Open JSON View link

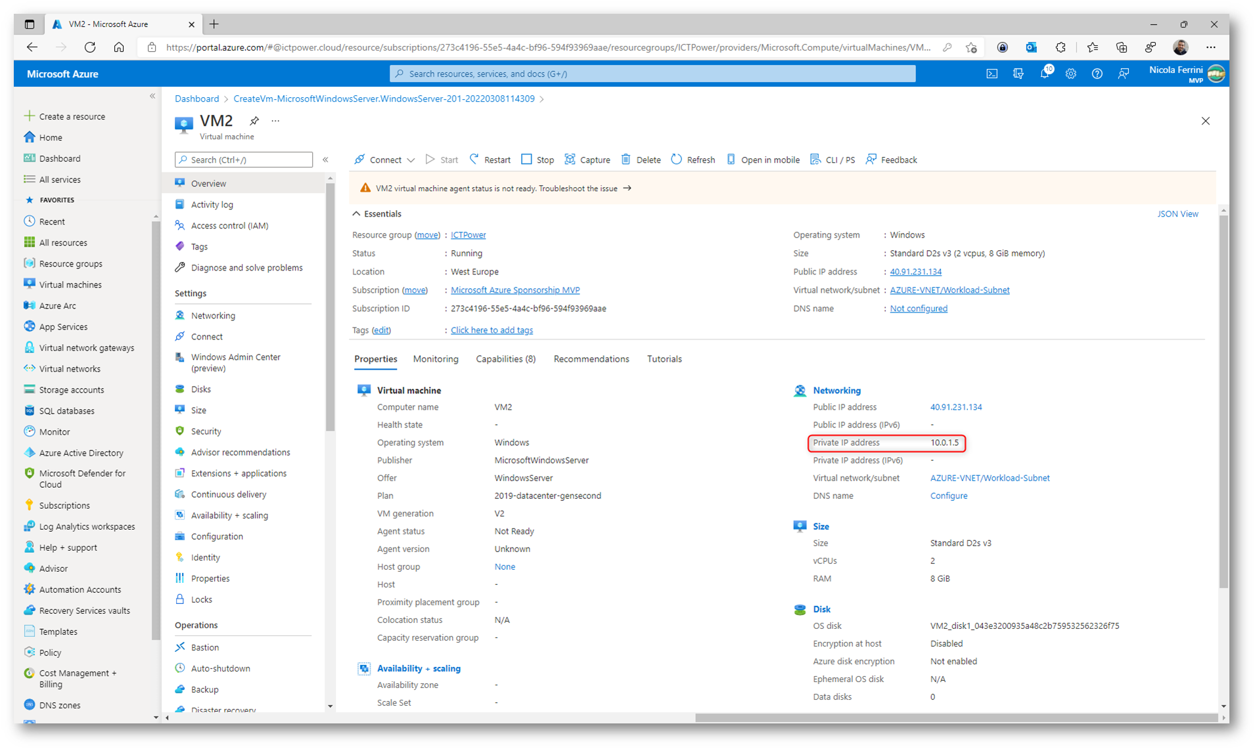1177,213
